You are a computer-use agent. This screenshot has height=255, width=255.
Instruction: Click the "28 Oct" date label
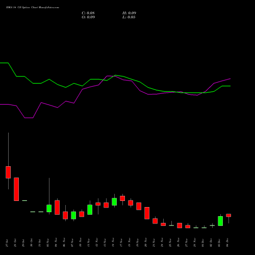click(15, 243)
